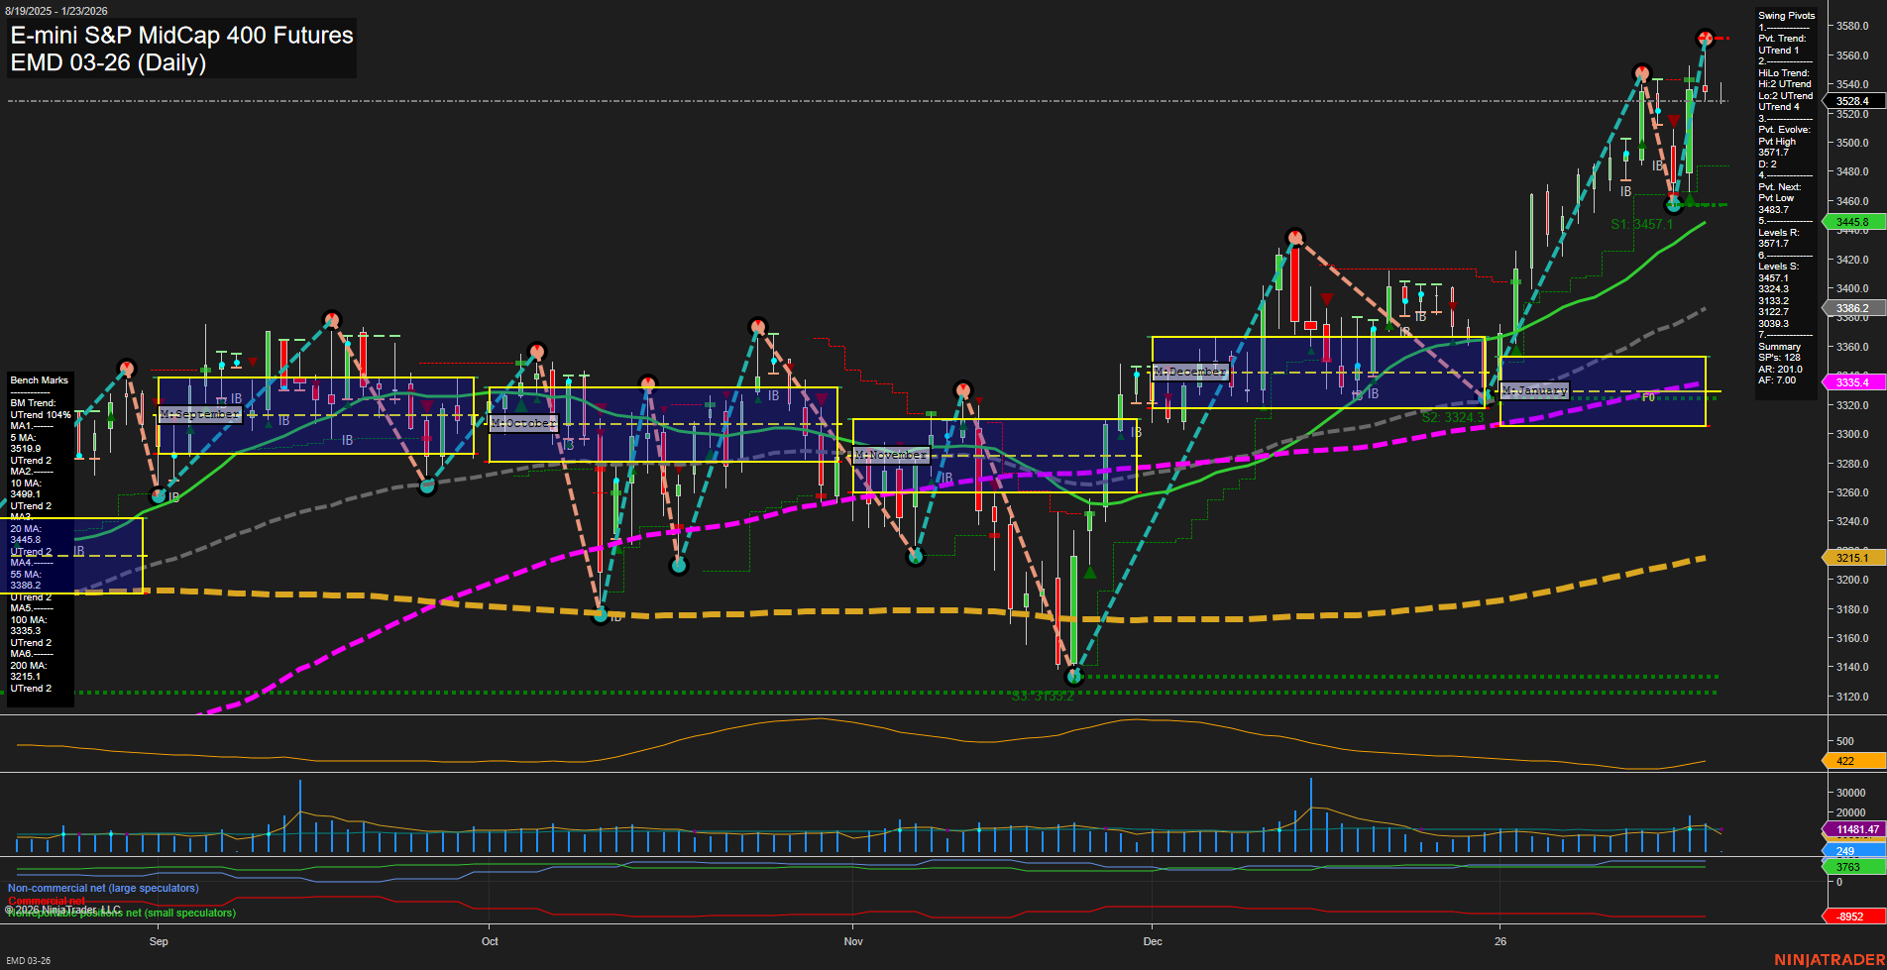Select the teal swing low circle near S3 3133.2
Viewport: 1887px width, 970px height.
pos(1074,677)
